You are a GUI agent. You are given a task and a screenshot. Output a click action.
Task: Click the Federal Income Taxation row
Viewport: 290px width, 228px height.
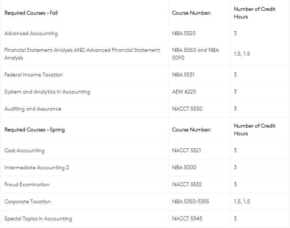click(145, 75)
